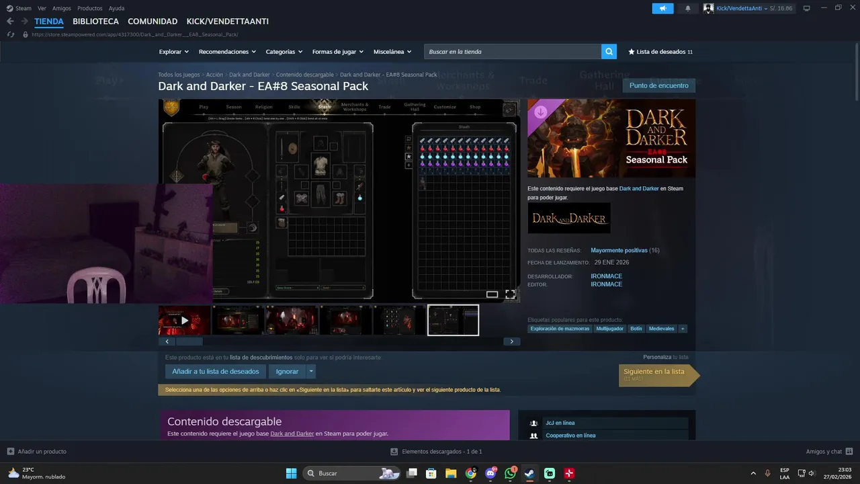Open Lista de deseados
The width and height of the screenshot is (860, 484).
(x=660, y=52)
